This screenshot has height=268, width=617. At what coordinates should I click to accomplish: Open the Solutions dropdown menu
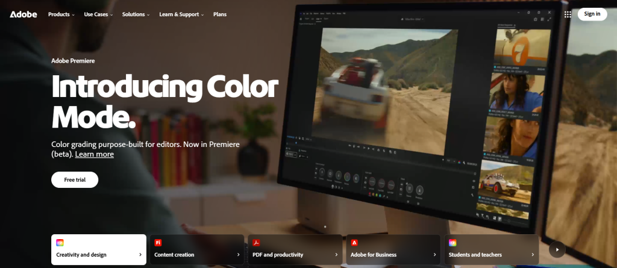click(136, 14)
